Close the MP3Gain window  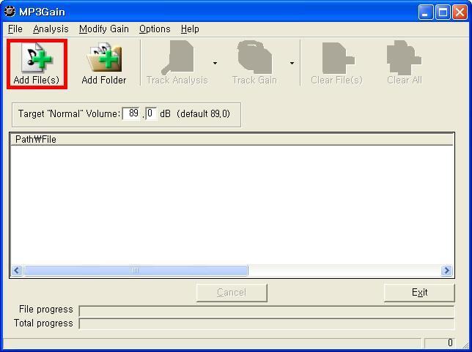[460, 12]
